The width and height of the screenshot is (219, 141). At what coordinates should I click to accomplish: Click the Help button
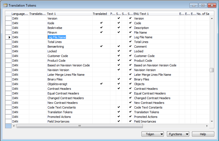[x=203, y=134]
